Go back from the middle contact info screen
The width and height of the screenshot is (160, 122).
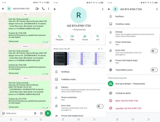point(55,9)
